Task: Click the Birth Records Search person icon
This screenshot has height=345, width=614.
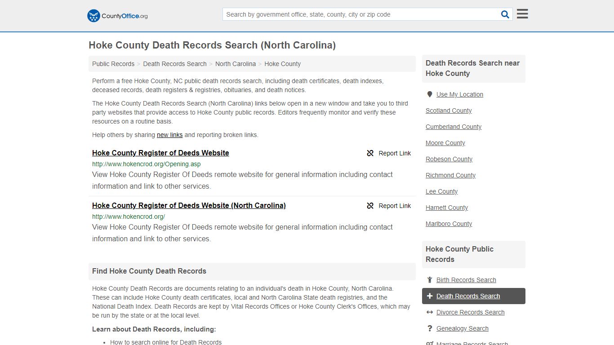Action: coord(430,280)
